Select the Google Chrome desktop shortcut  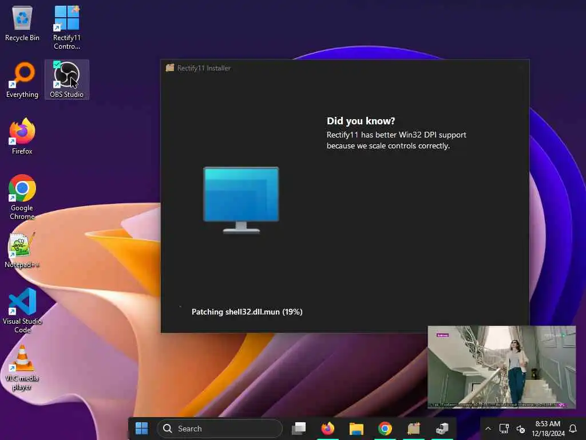tap(22, 197)
